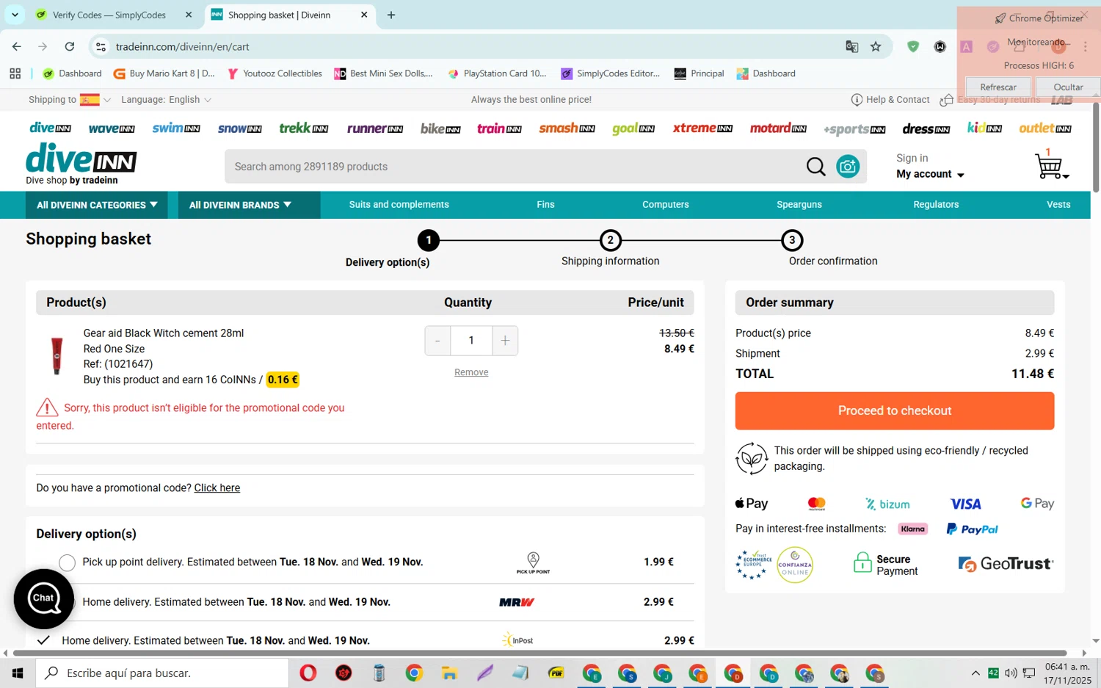Screen dimensions: 1101x688
Task: Open Help & Contact
Action: coord(890,100)
